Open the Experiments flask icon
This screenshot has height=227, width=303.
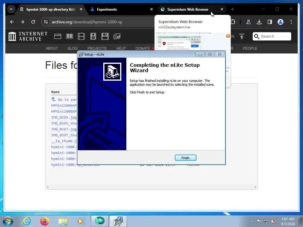pyautogui.click(x=249, y=22)
